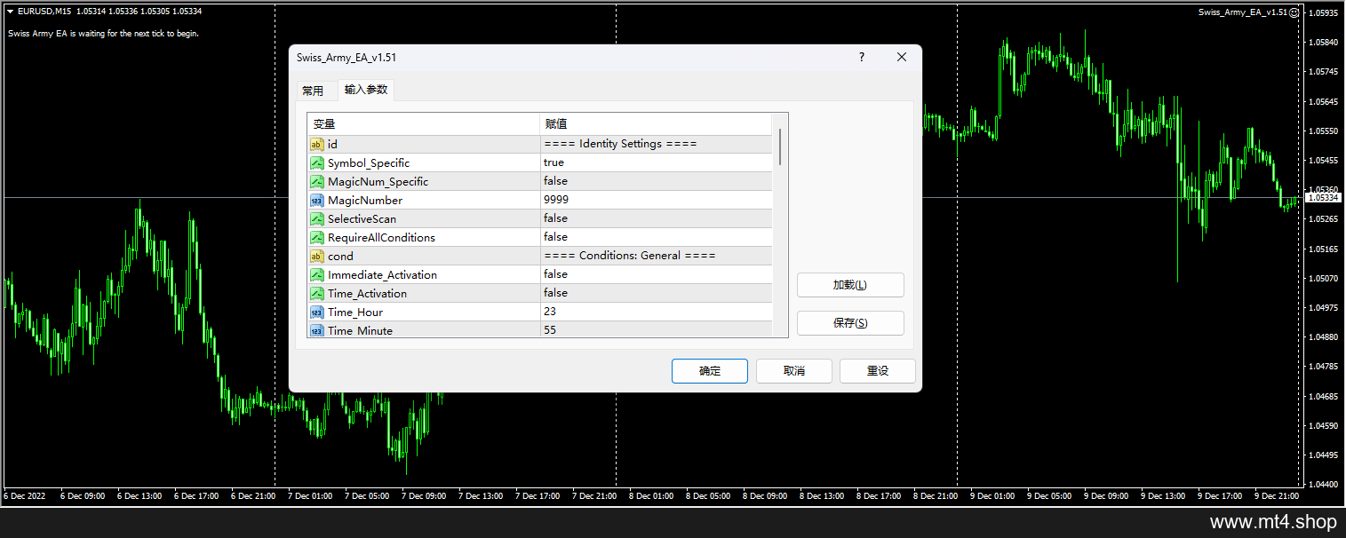
Task: Click the integer icon beside Time_Minute
Action: (x=316, y=330)
